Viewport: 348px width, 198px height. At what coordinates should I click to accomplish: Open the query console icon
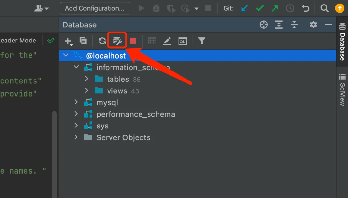click(182, 41)
